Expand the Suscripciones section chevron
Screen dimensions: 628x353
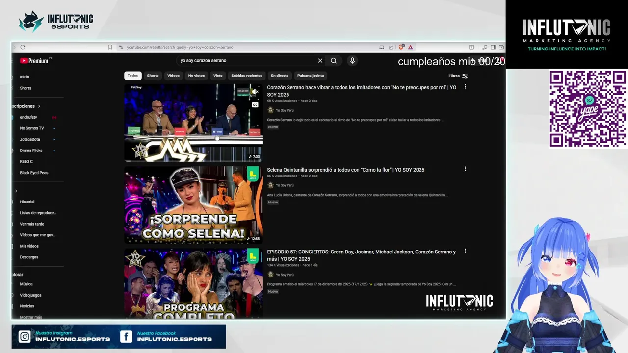tap(39, 106)
